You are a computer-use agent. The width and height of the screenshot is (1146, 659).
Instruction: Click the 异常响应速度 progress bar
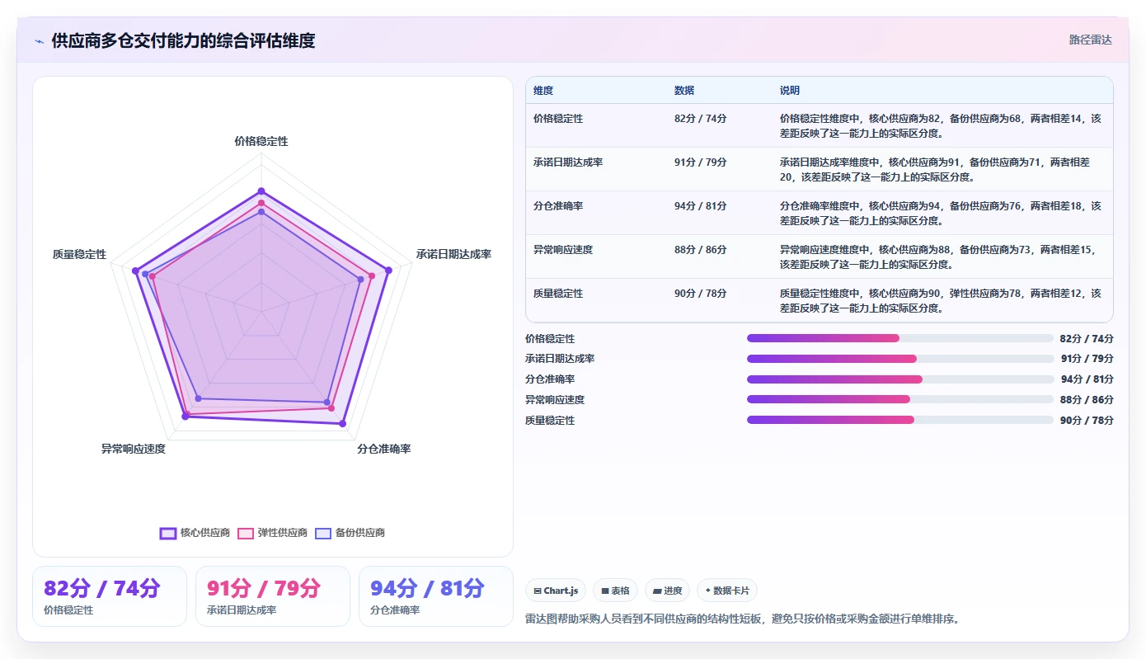(x=900, y=399)
